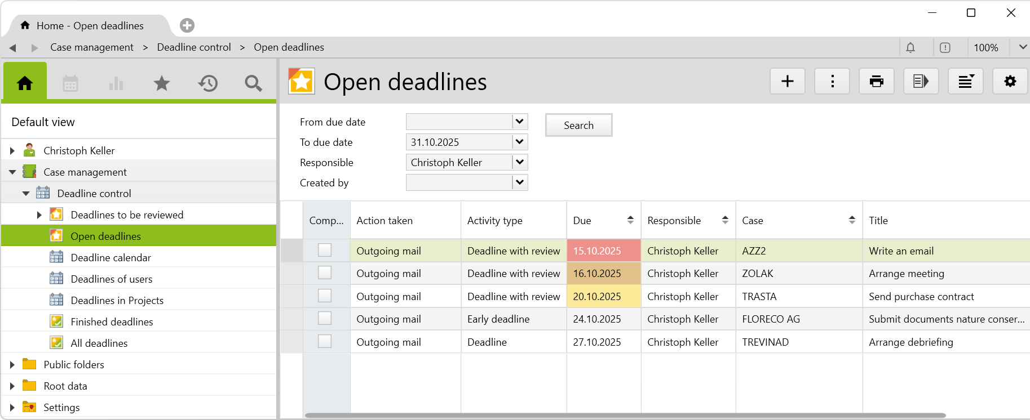
Task: Open the Responsible dropdown arrow
Action: point(520,162)
